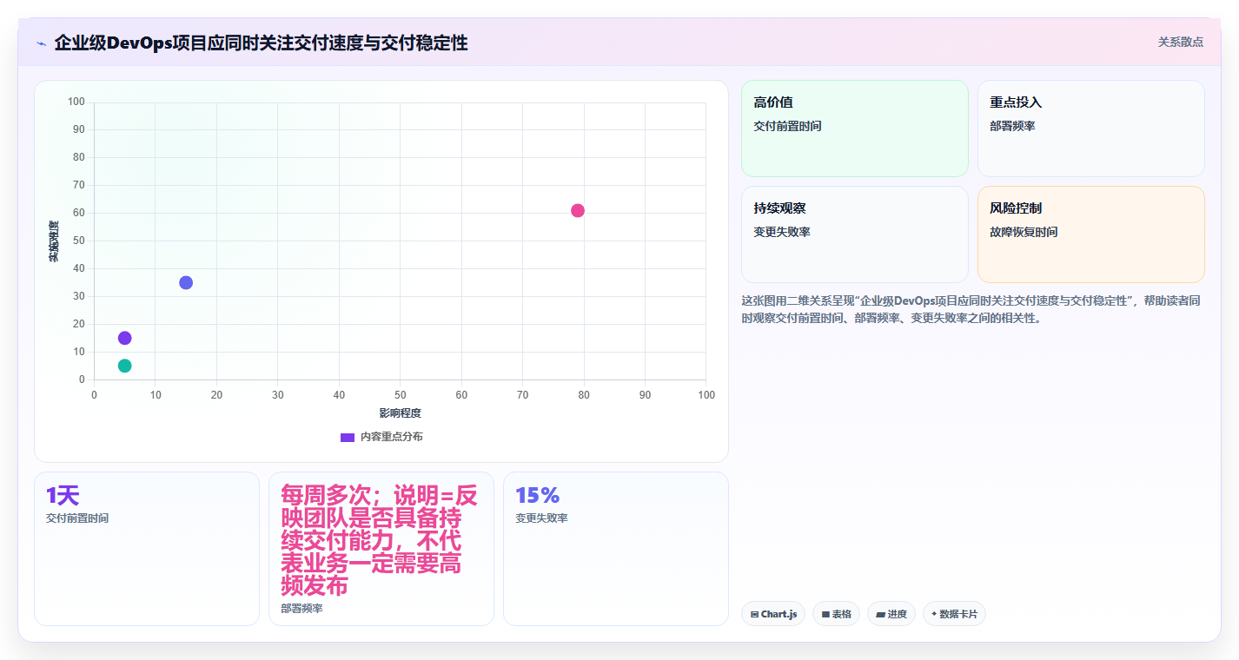1239x660 pixels.
Task: Click the icon inside the 数据卡片 chip
Action: pyautogui.click(x=933, y=614)
